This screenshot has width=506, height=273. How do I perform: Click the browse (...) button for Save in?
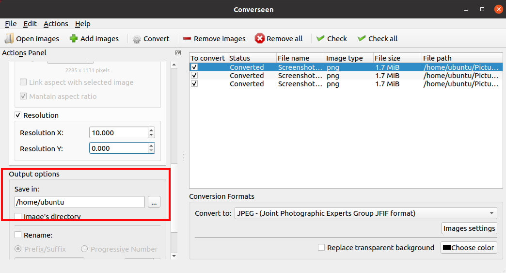[x=154, y=202]
